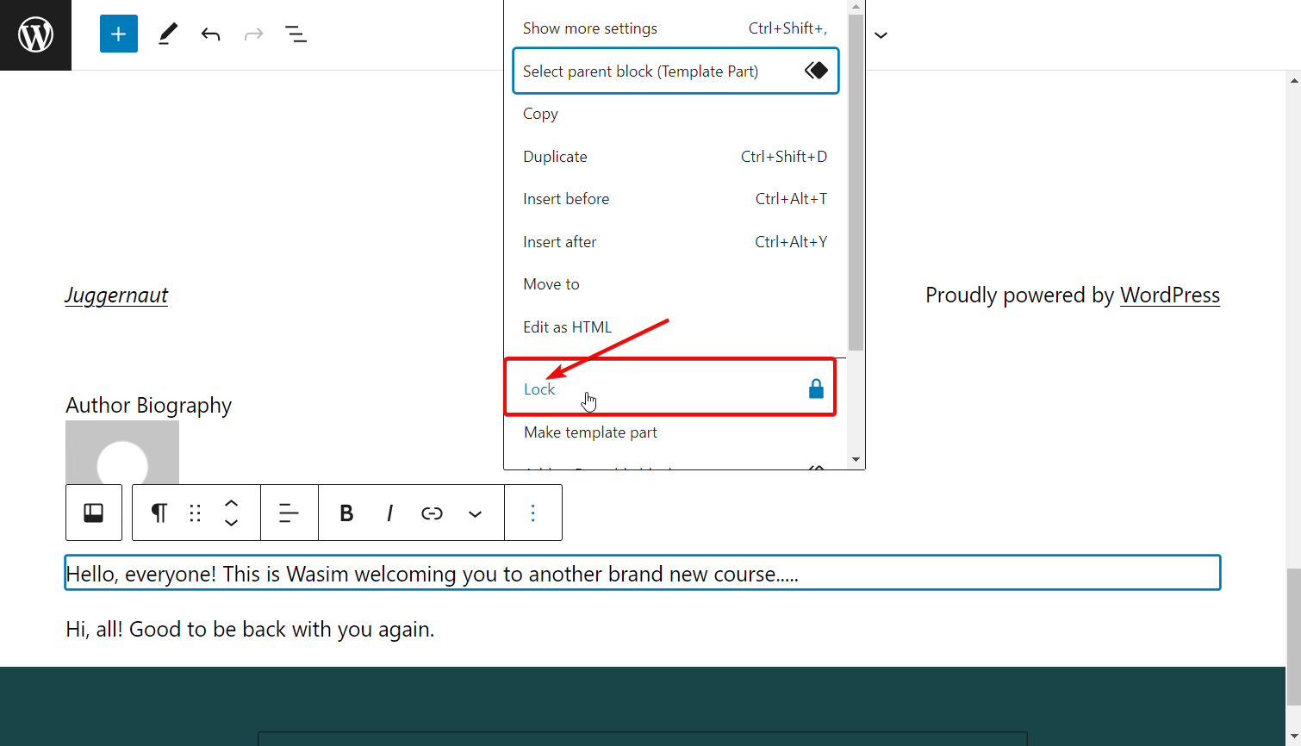Toggle the three-dot block options button

(532, 513)
